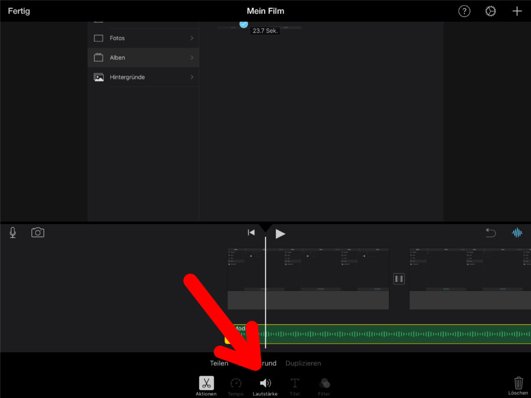Tap the transition icon between video clips

click(x=399, y=279)
